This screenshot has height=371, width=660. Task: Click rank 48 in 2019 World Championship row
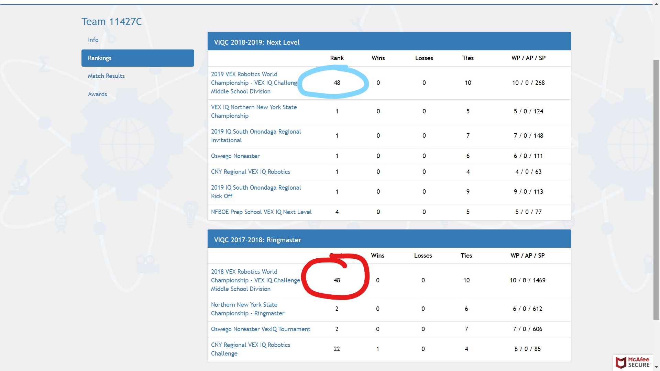(337, 83)
